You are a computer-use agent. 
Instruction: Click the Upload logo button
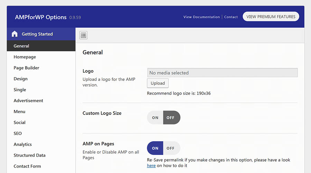[158, 83]
